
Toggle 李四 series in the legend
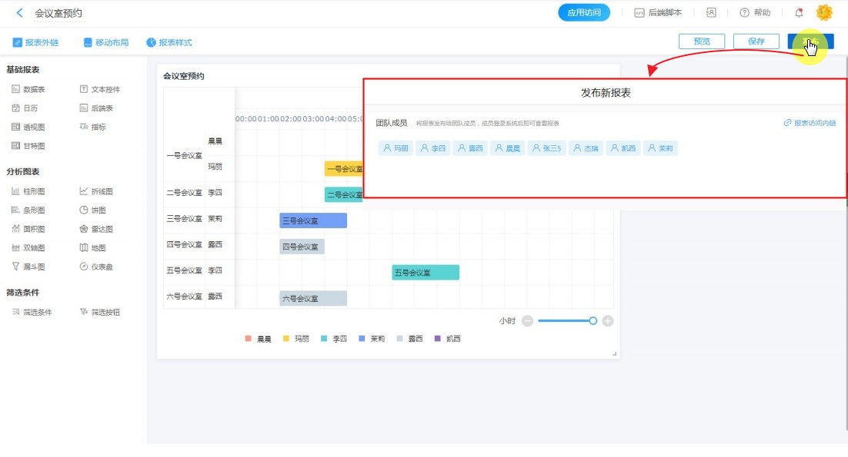click(x=334, y=339)
